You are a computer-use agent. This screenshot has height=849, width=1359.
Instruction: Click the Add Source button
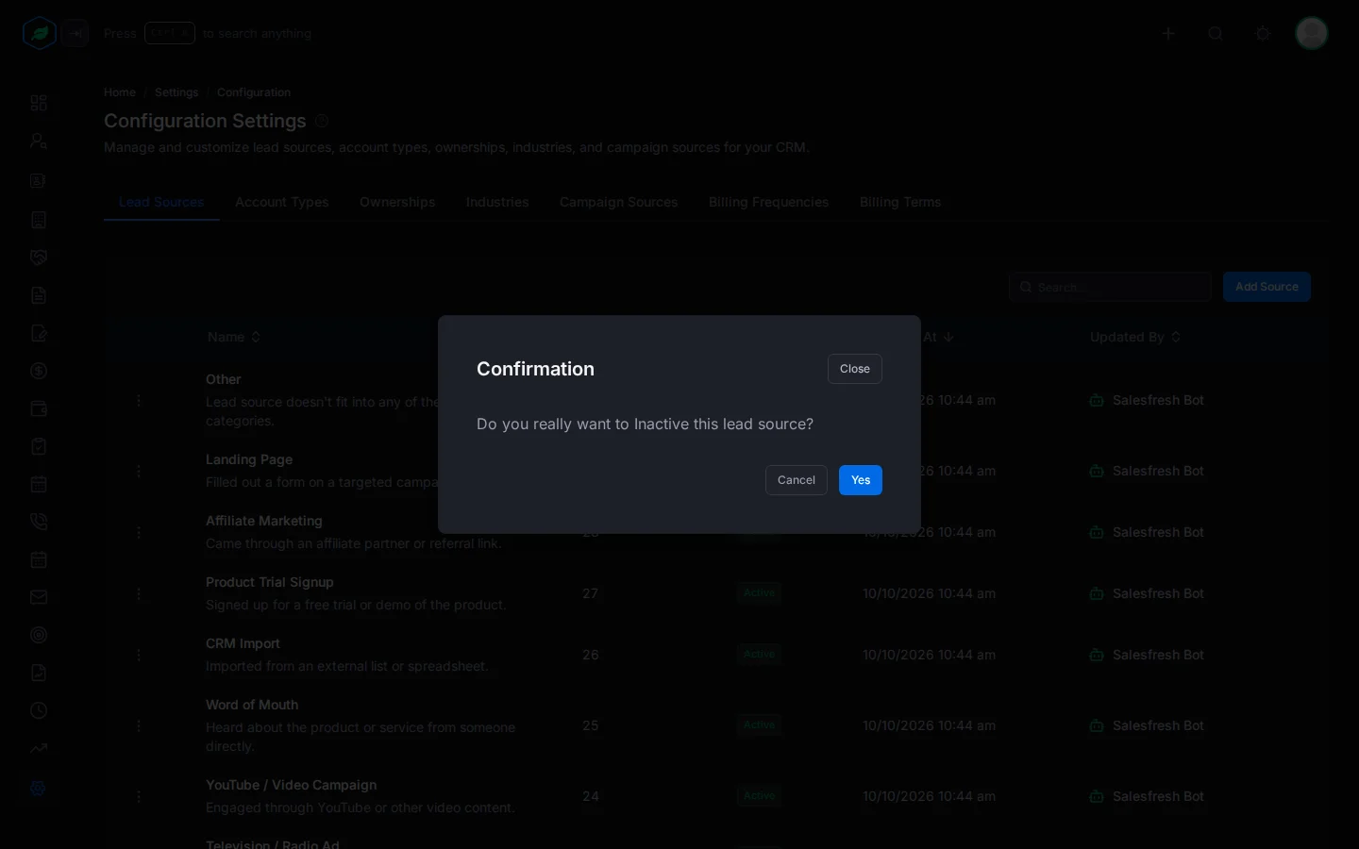point(1267,287)
